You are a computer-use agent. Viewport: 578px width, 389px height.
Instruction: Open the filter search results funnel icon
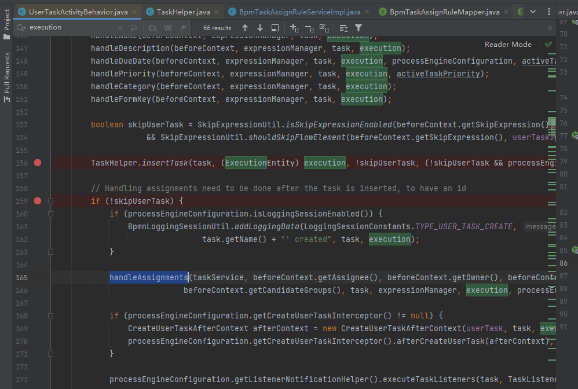click(x=358, y=27)
